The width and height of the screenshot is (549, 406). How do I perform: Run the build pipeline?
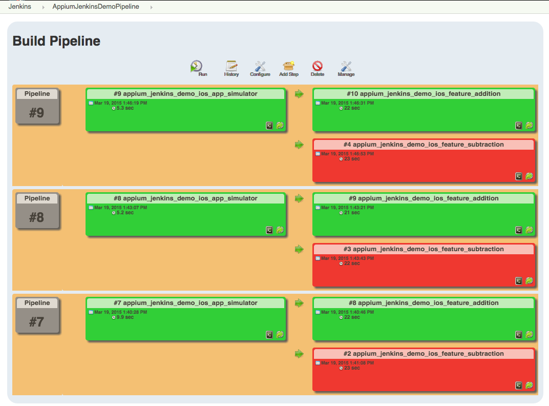coord(198,68)
